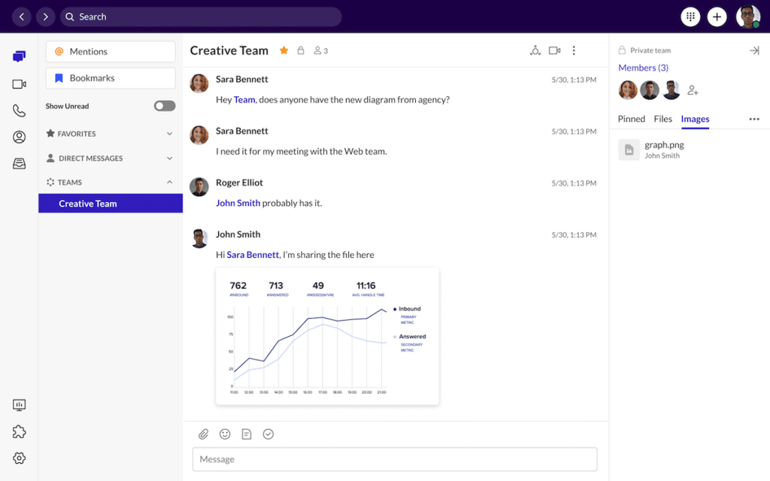Start a video call in Creative Team

554,51
